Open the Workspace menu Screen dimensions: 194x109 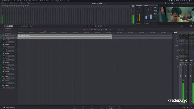(63, 1)
